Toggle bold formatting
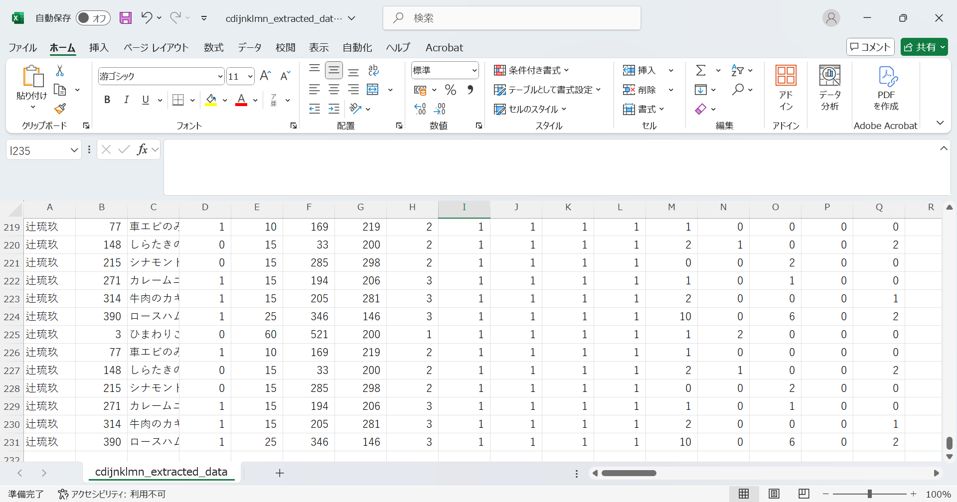The image size is (957, 502). [x=107, y=100]
